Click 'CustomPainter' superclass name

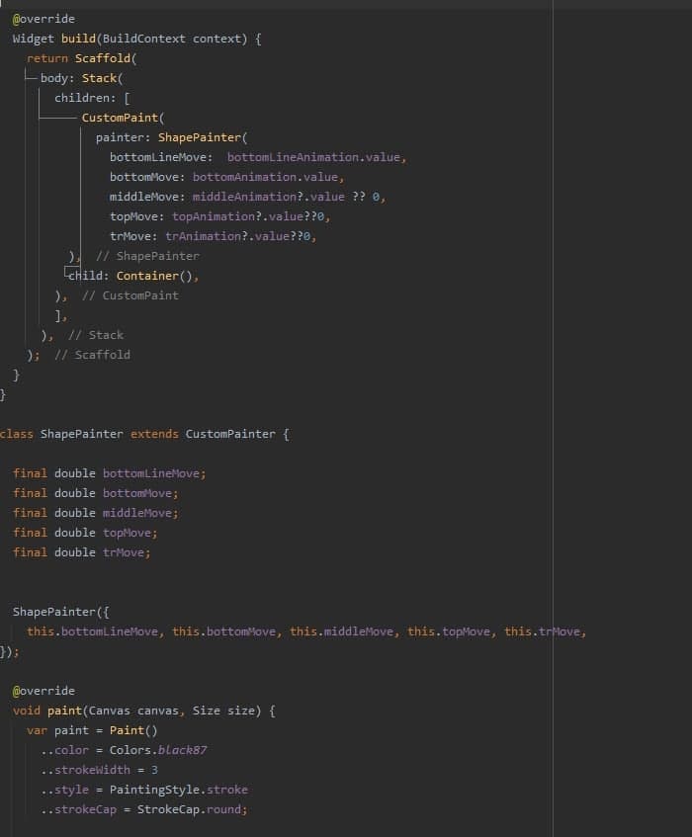coord(230,434)
